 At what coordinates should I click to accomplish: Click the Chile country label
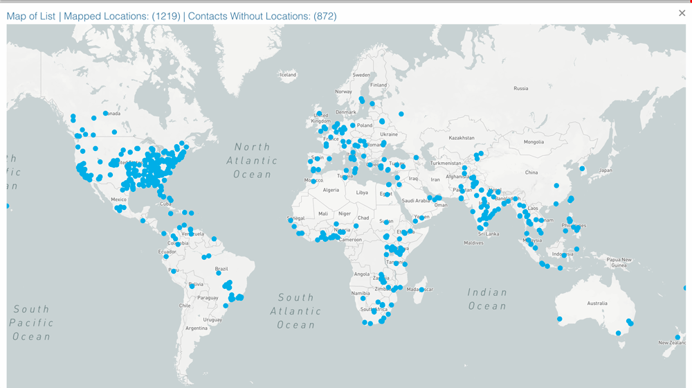185,306
